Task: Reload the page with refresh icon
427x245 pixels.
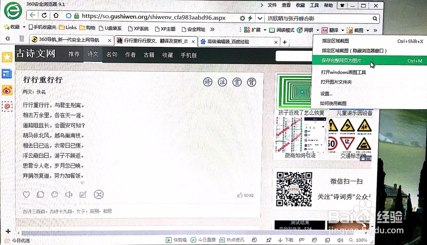Action: point(44,15)
